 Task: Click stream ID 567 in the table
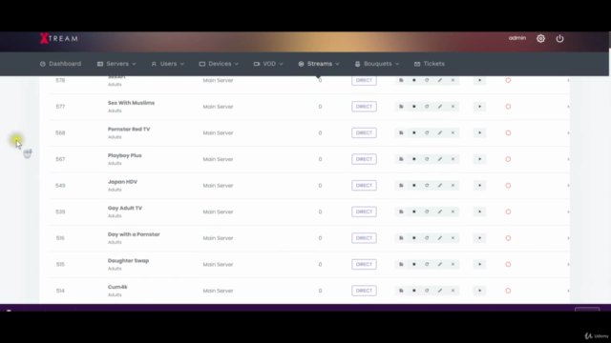coord(60,159)
